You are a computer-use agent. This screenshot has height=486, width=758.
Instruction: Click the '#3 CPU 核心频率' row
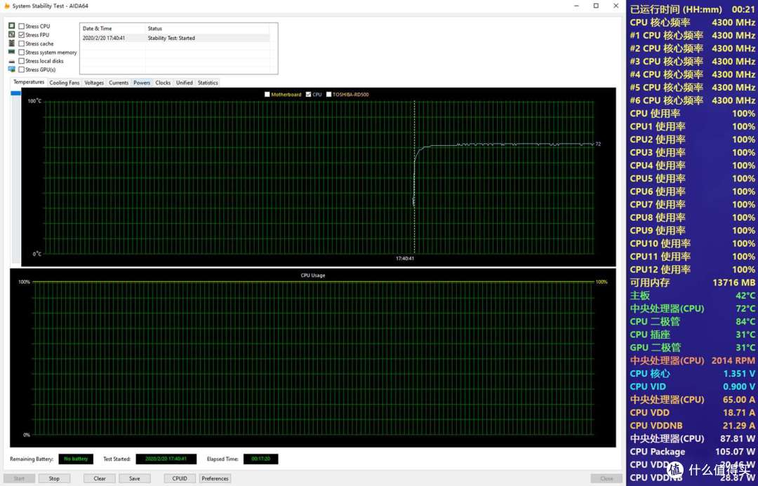click(692, 61)
